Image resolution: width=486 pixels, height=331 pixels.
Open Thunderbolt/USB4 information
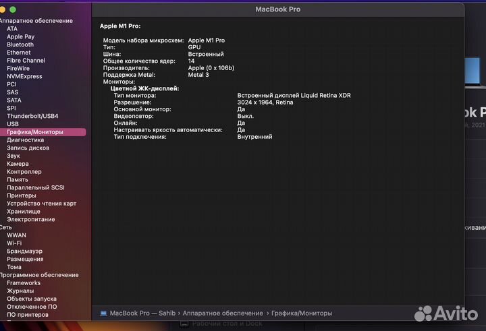(32, 116)
